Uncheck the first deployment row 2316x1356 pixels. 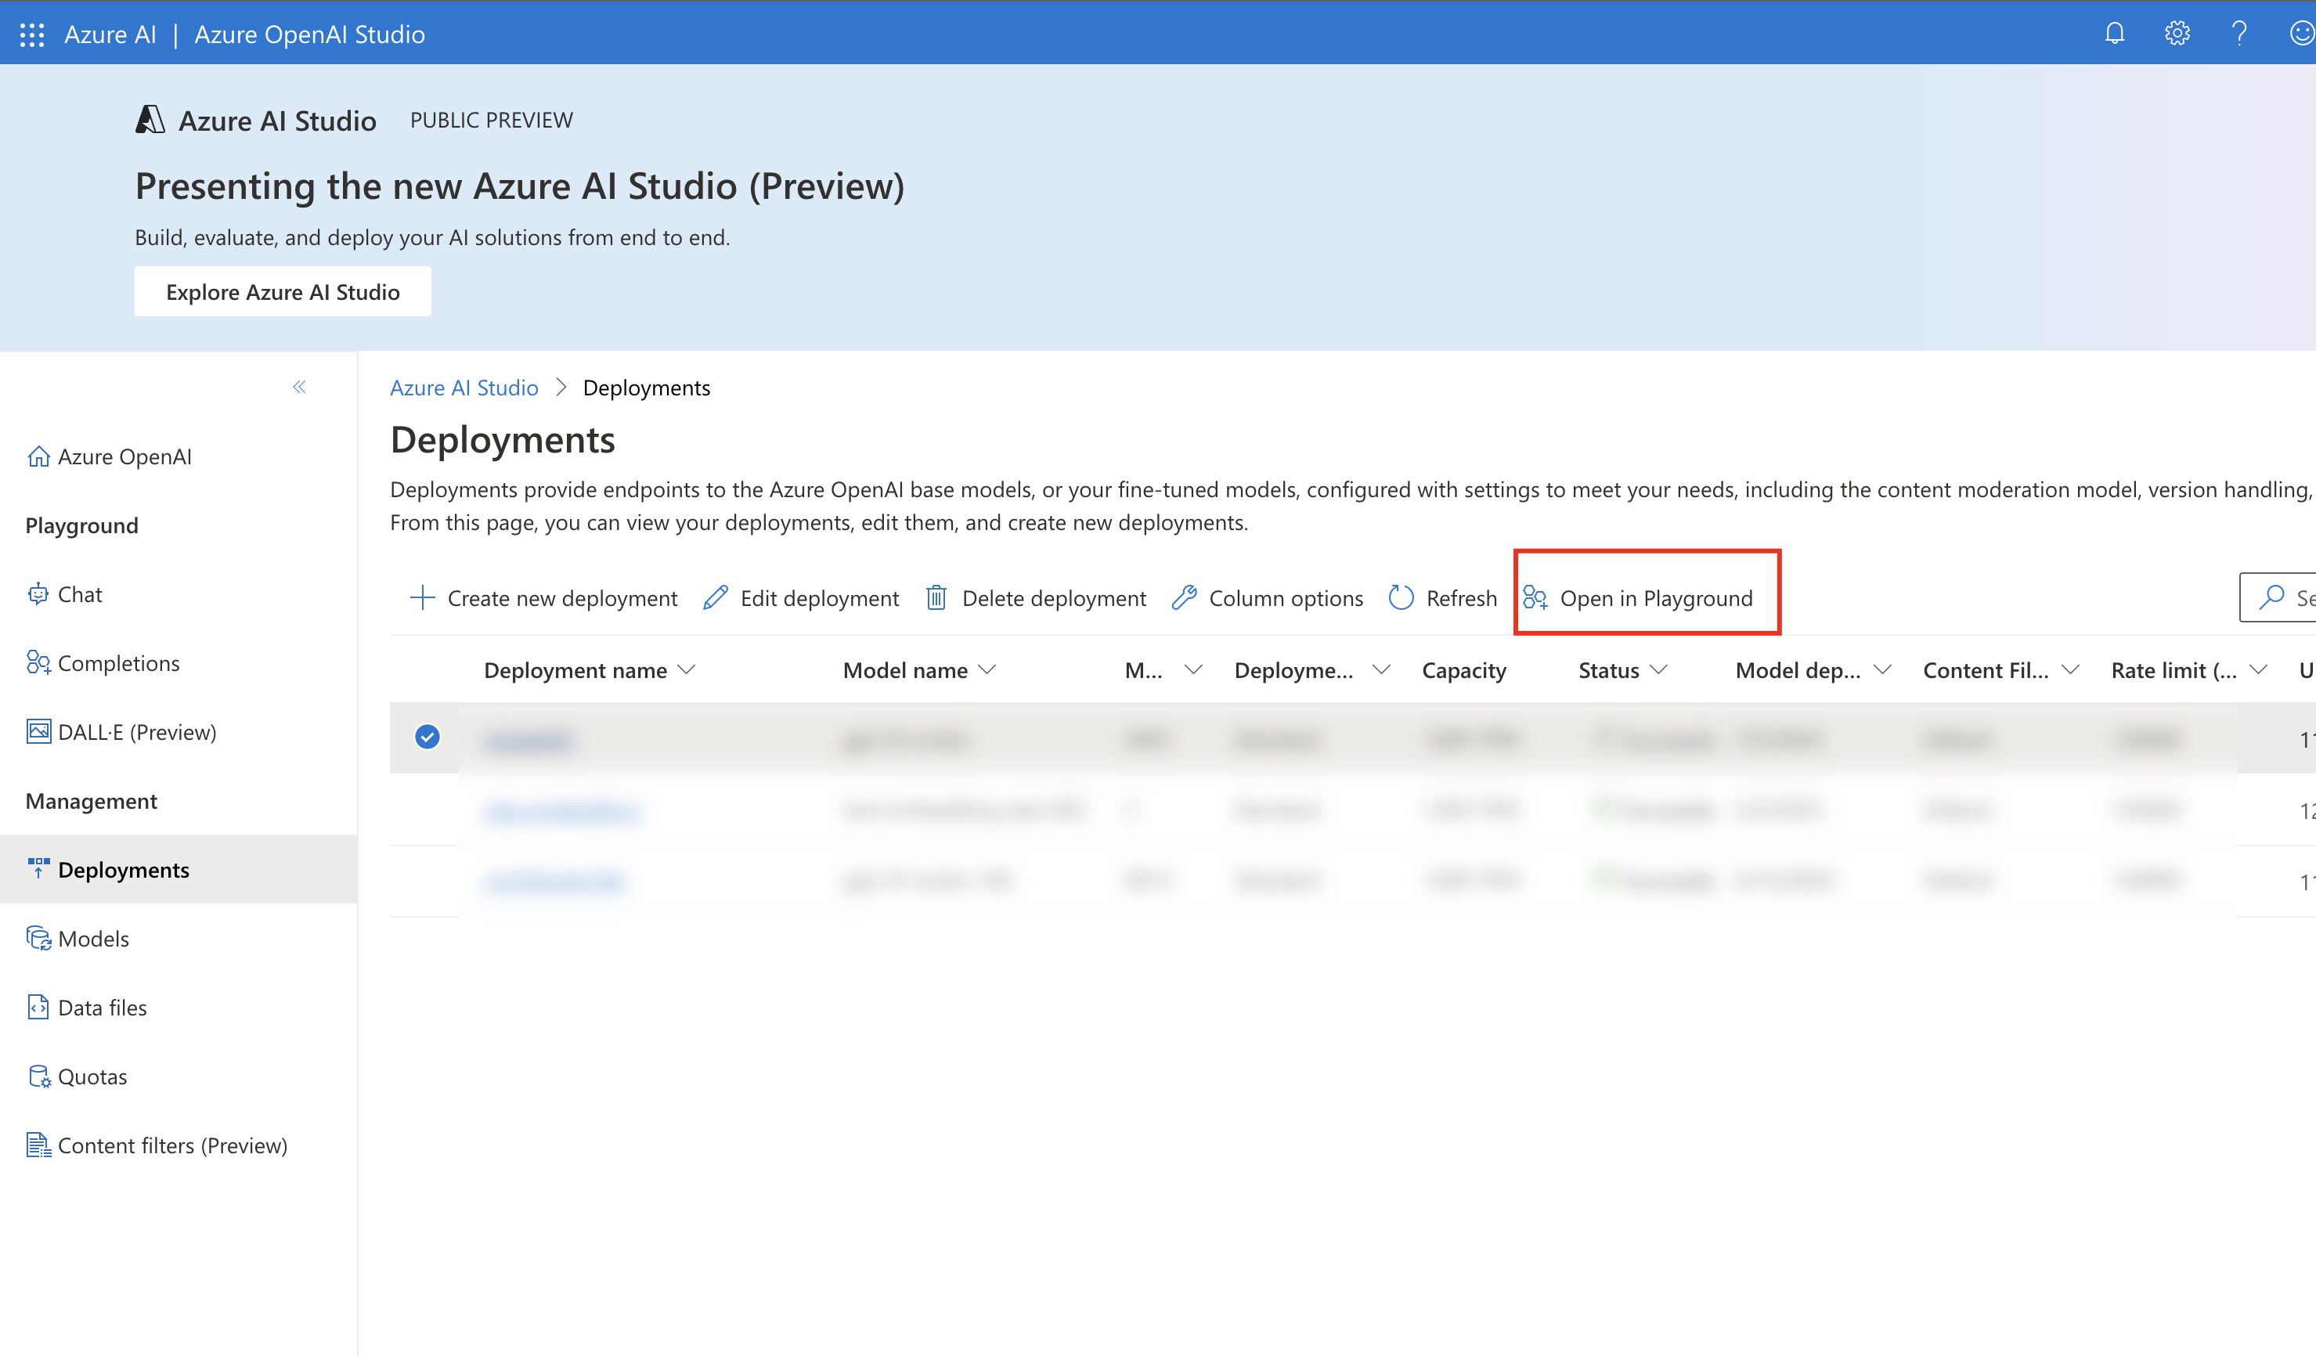tap(427, 737)
